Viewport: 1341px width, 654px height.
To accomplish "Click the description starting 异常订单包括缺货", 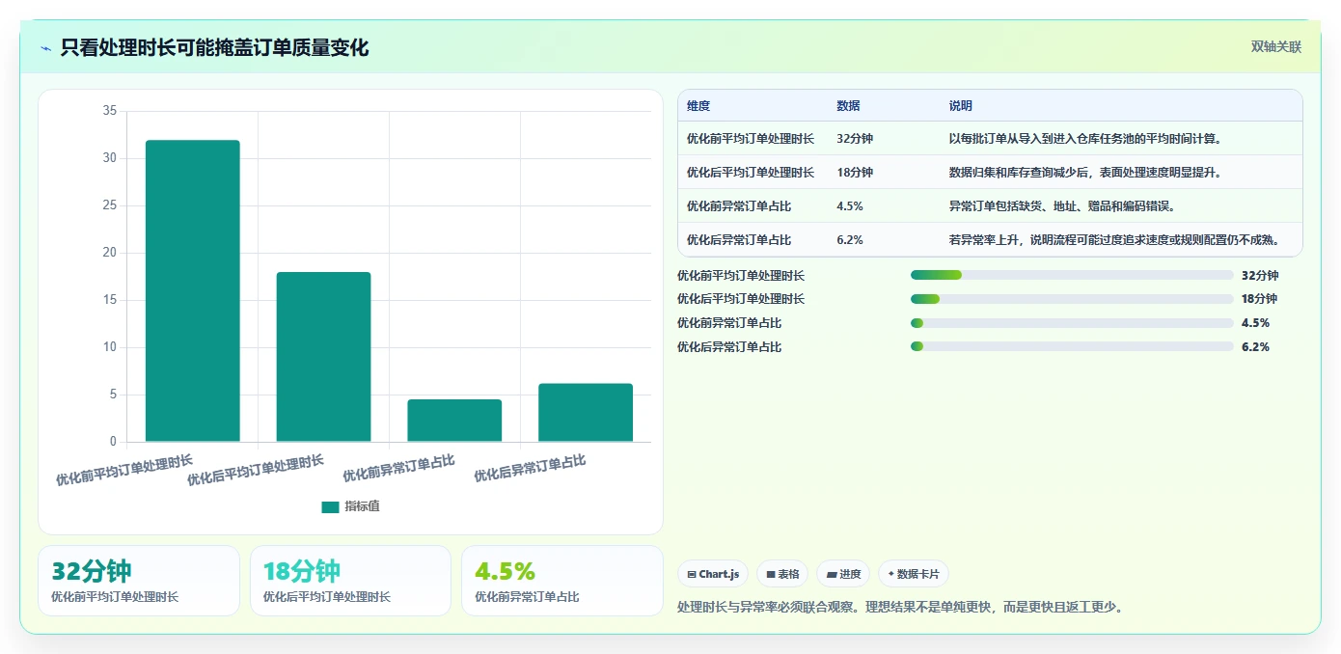I will point(1061,206).
